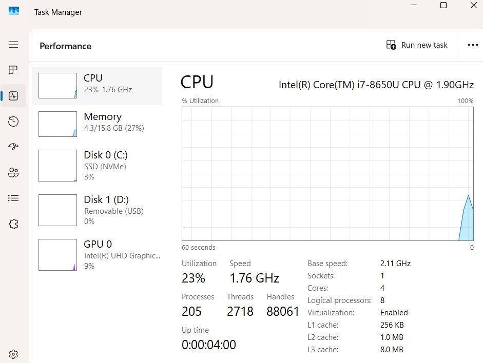Image resolution: width=483 pixels, height=363 pixels.
Task: Go to the Processes page icon
Action: tap(13, 70)
